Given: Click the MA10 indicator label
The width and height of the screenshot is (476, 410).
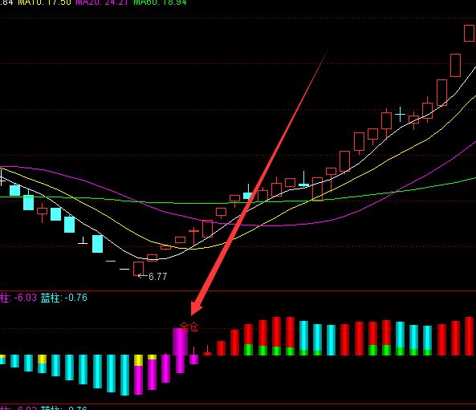Looking at the screenshot, I should [x=45, y=2].
